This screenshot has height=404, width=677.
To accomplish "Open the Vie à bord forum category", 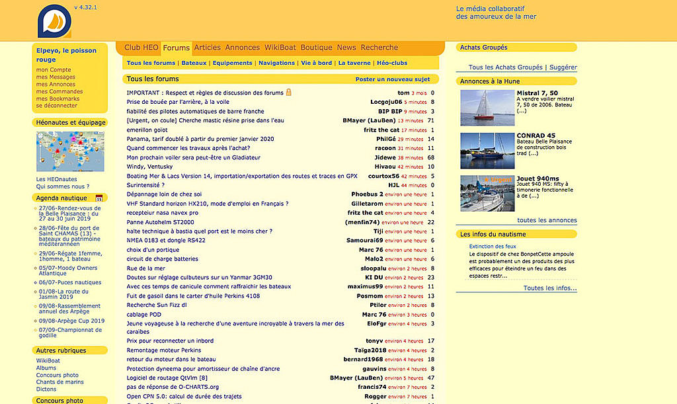I will click(317, 63).
